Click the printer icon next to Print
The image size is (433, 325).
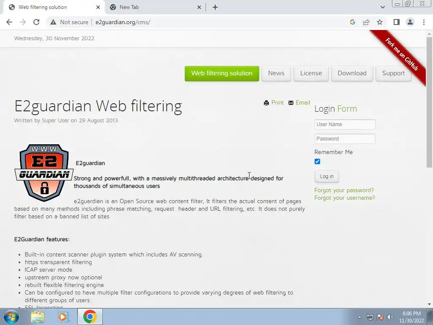[x=266, y=103]
